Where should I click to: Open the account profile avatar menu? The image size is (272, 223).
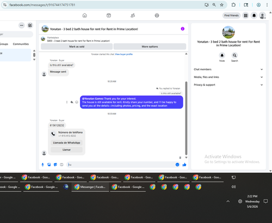point(262,15)
